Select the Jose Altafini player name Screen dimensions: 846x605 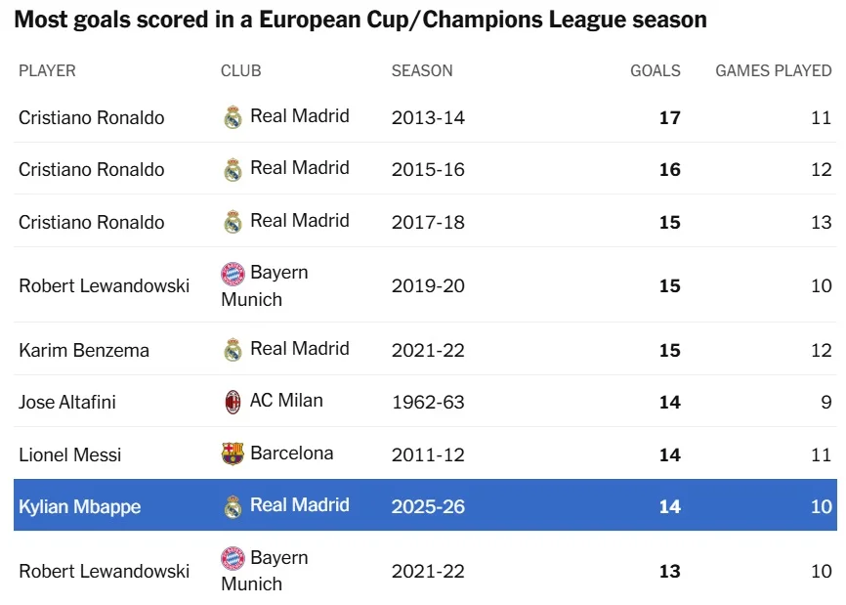67,402
